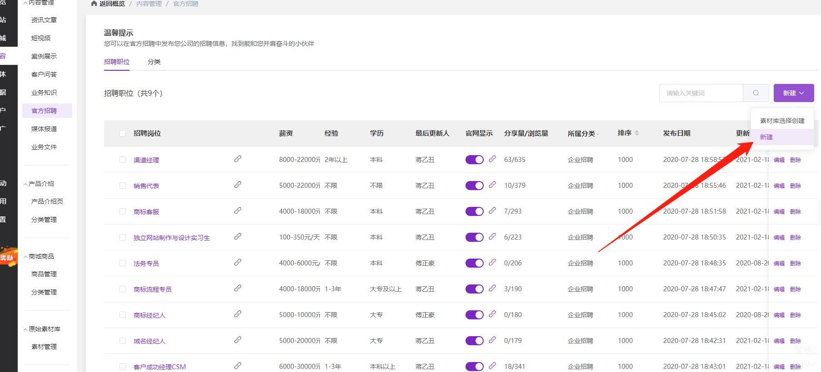This screenshot has height=372, width=821.
Task: Open the 独立网站制作与设计实习生 job link
Action: [171, 238]
